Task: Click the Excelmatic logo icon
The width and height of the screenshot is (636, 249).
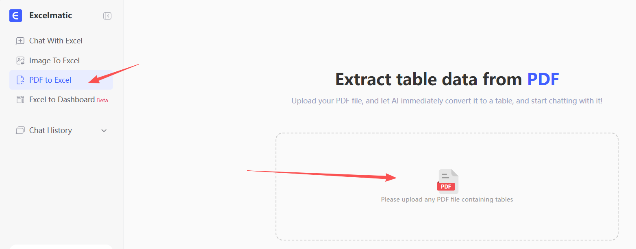Action: (x=15, y=16)
